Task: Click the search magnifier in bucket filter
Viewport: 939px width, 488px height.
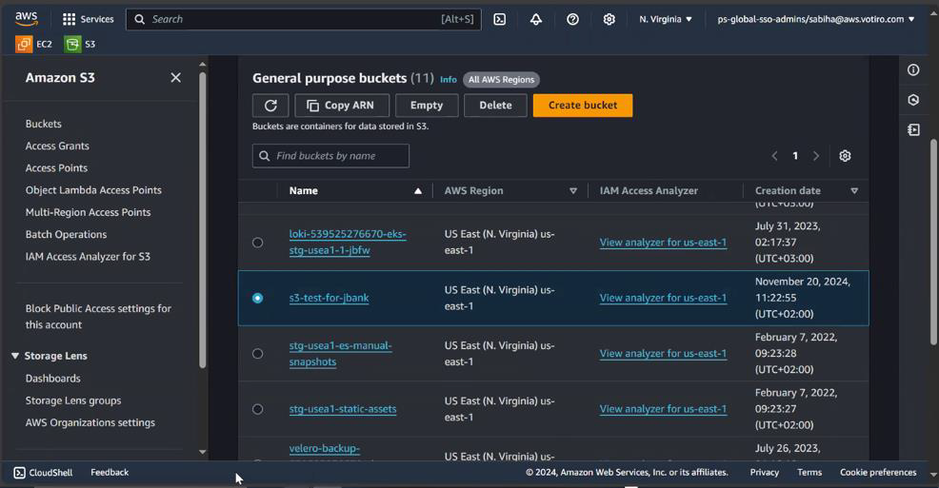Action: click(264, 155)
